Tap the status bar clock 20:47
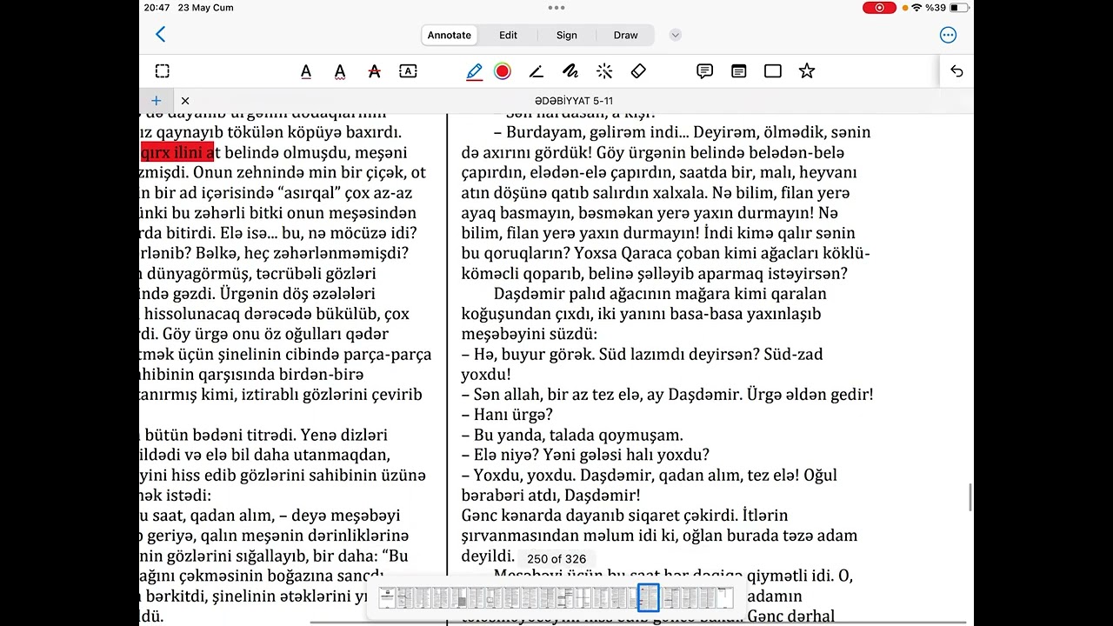This screenshot has width=1113, height=626. pos(157,8)
